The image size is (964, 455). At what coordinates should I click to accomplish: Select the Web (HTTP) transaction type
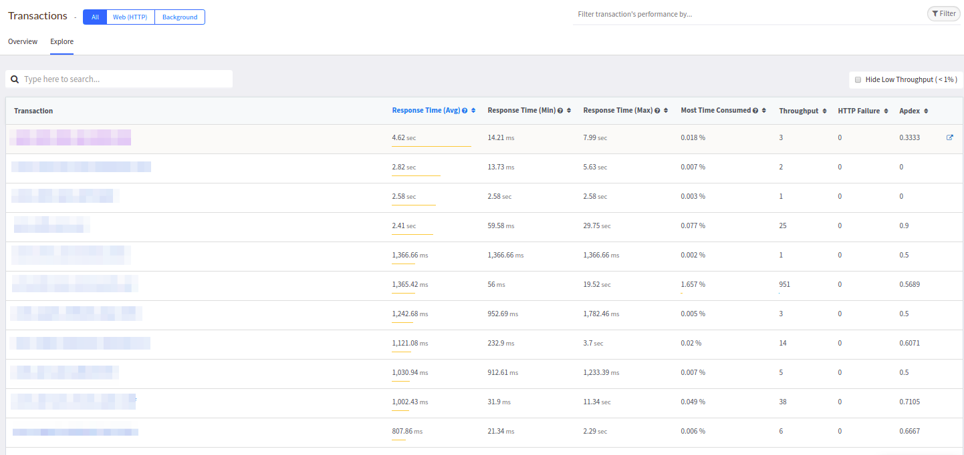click(x=130, y=17)
